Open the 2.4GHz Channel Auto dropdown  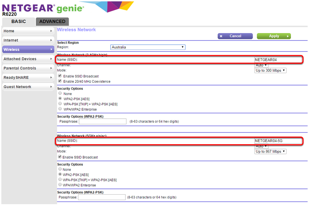[261, 65]
